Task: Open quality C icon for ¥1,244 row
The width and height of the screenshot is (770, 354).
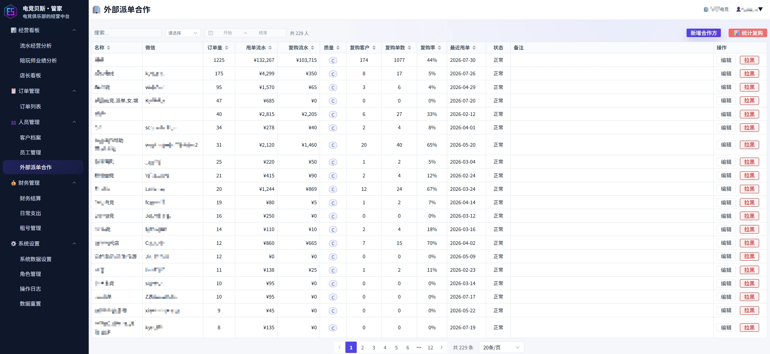Action: pos(333,189)
